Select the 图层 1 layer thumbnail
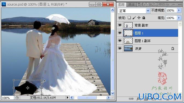 coord(128,33)
